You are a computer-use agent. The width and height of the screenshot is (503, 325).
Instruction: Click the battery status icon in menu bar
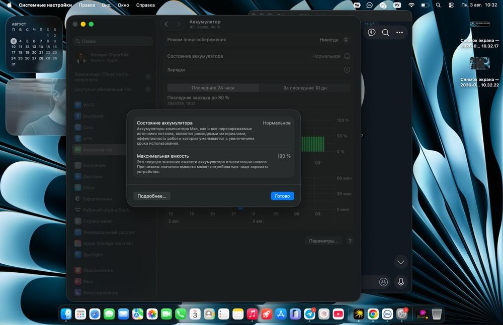pos(425,5)
